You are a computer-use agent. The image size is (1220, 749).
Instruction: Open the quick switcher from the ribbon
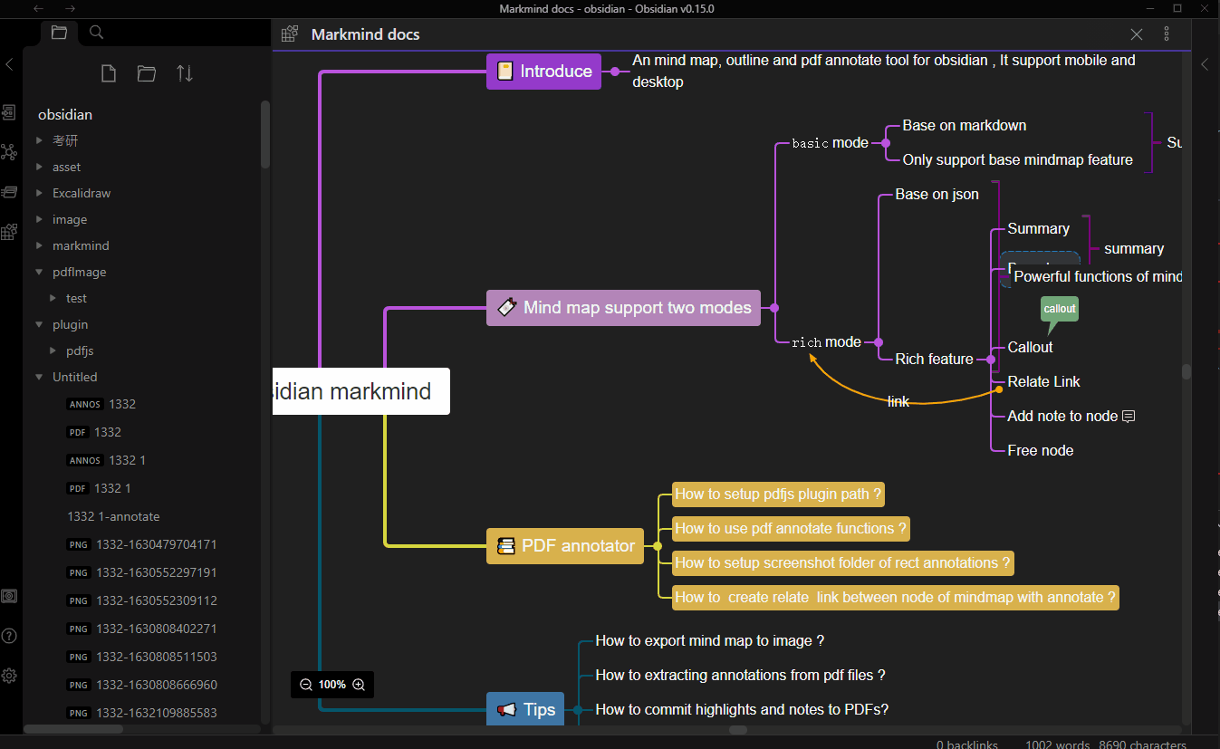[9, 112]
